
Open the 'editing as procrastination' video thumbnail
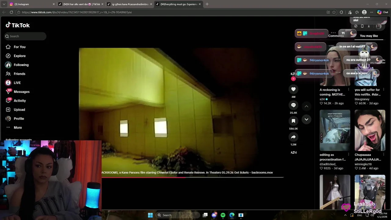335,130
